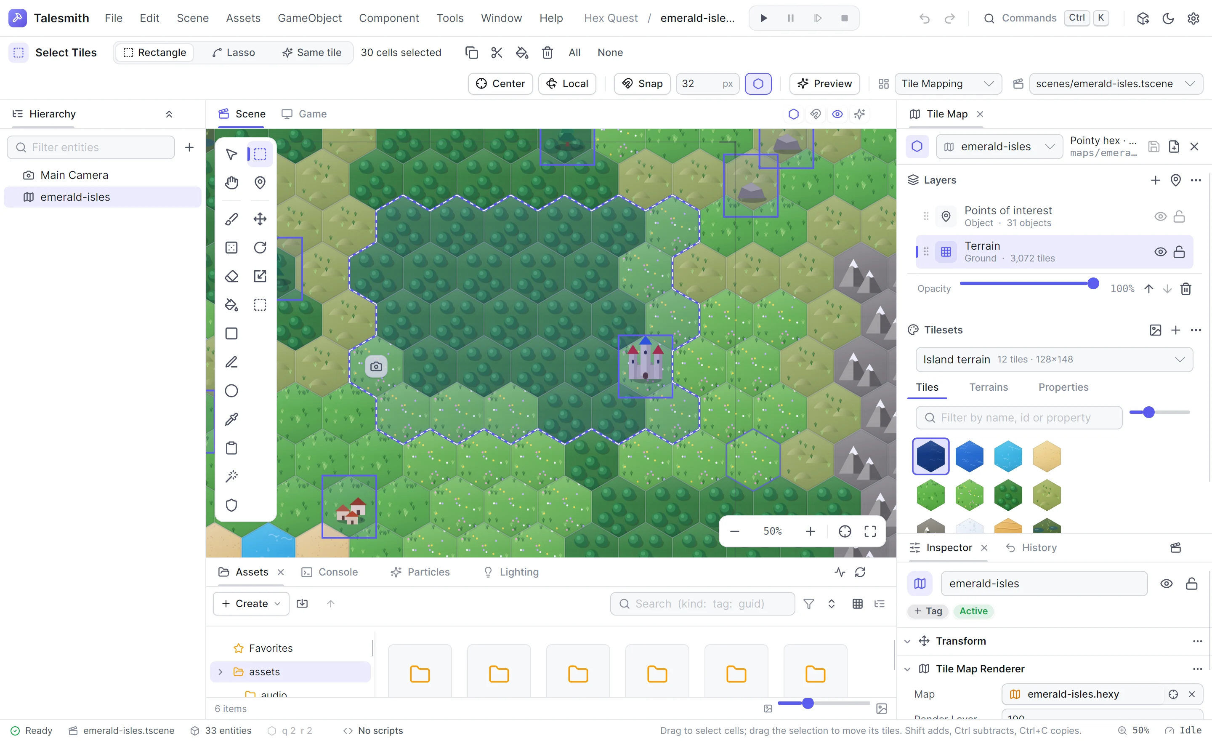The image size is (1212, 741).
Task: Click the Play button
Action: 763,18
